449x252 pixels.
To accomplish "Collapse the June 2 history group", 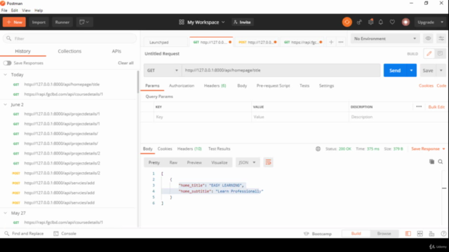I will click(5, 104).
